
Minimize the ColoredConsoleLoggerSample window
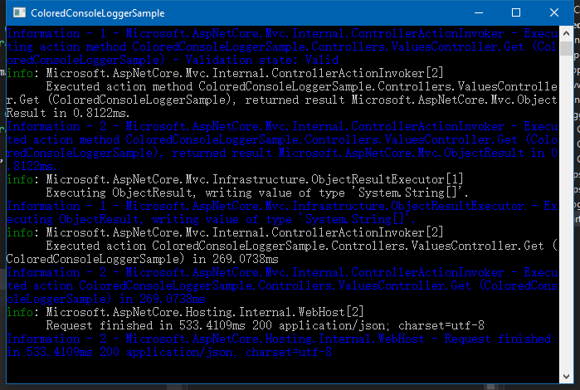(x=478, y=13)
